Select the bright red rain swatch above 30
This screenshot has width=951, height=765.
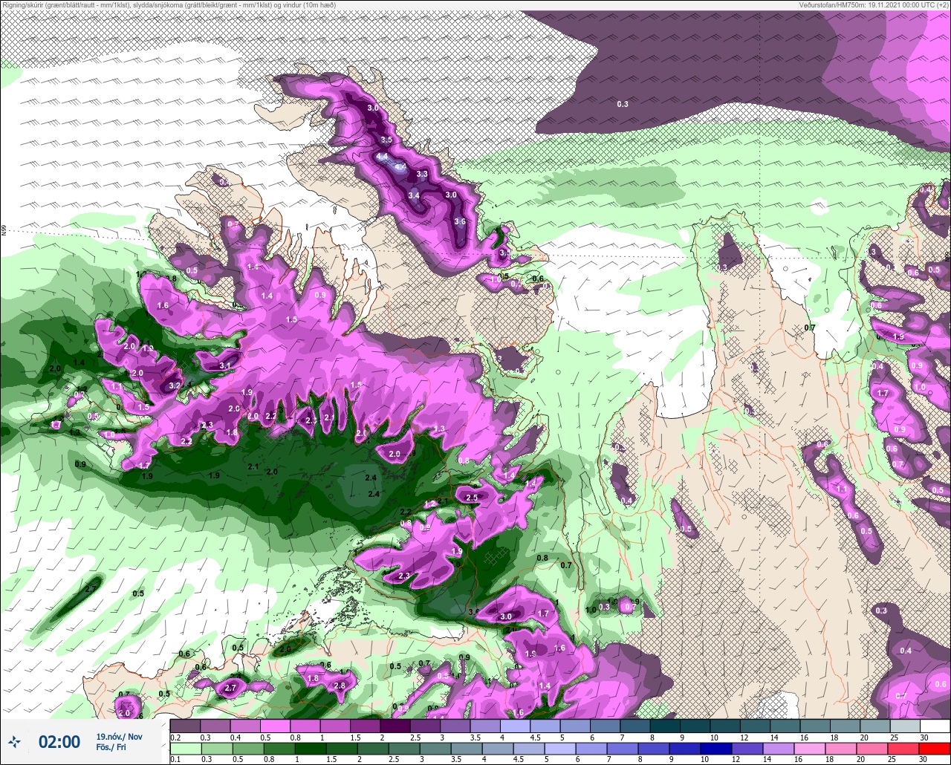tap(935, 747)
